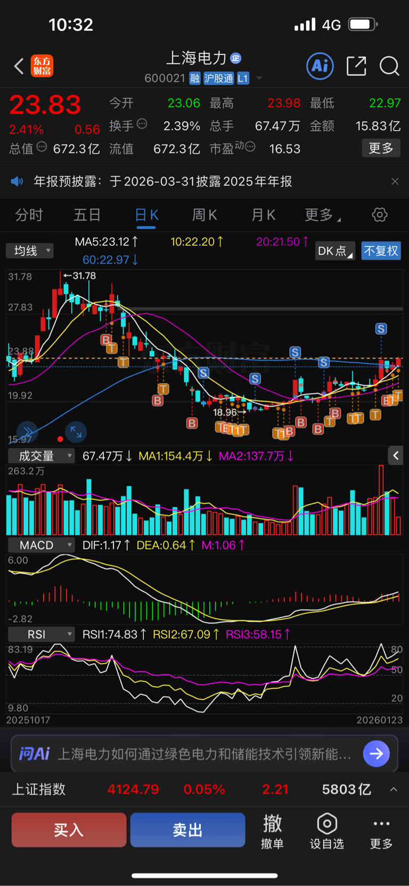Tap the 沪股通 badge
409x886 pixels.
(219, 78)
